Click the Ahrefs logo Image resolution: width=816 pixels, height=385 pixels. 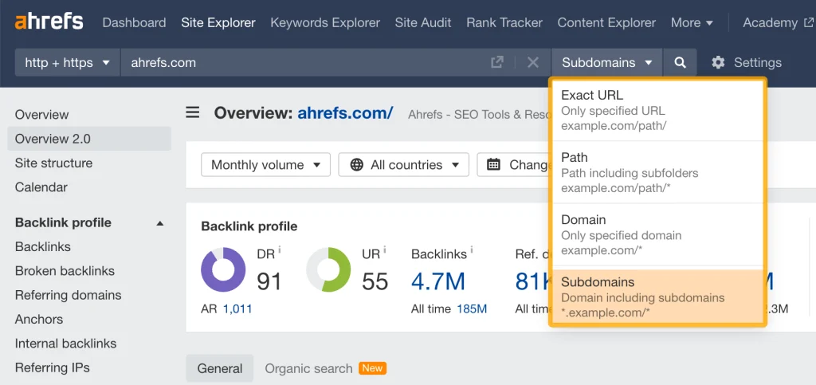[x=49, y=22]
